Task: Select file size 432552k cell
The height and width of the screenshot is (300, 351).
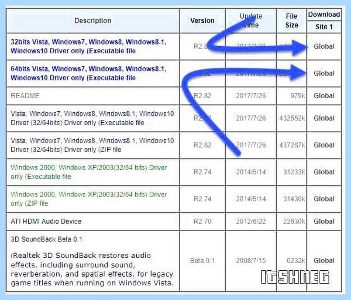Action: [x=292, y=118]
